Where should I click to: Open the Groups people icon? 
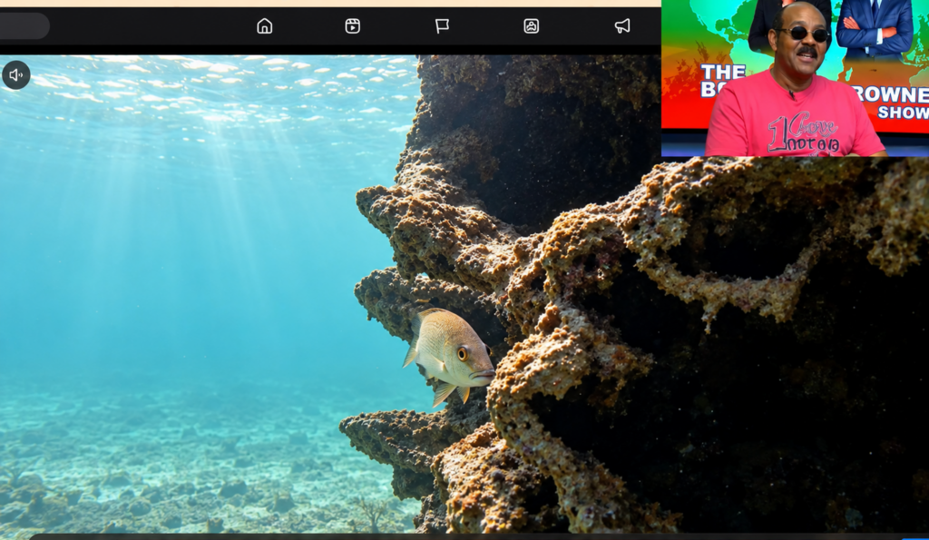coord(532,26)
